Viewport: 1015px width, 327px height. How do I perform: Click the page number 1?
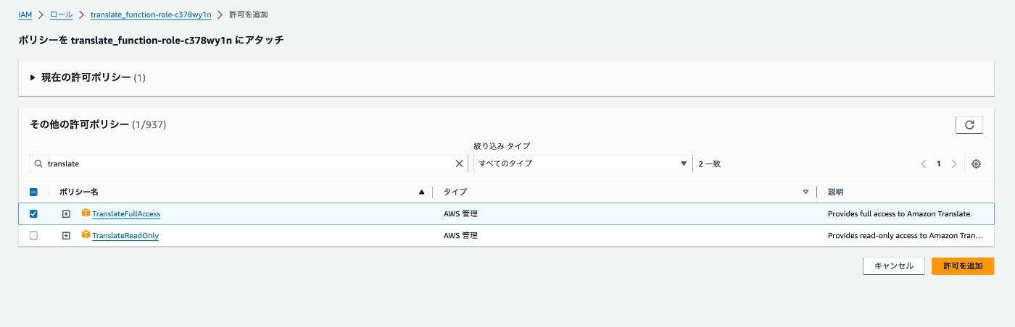[x=939, y=163]
